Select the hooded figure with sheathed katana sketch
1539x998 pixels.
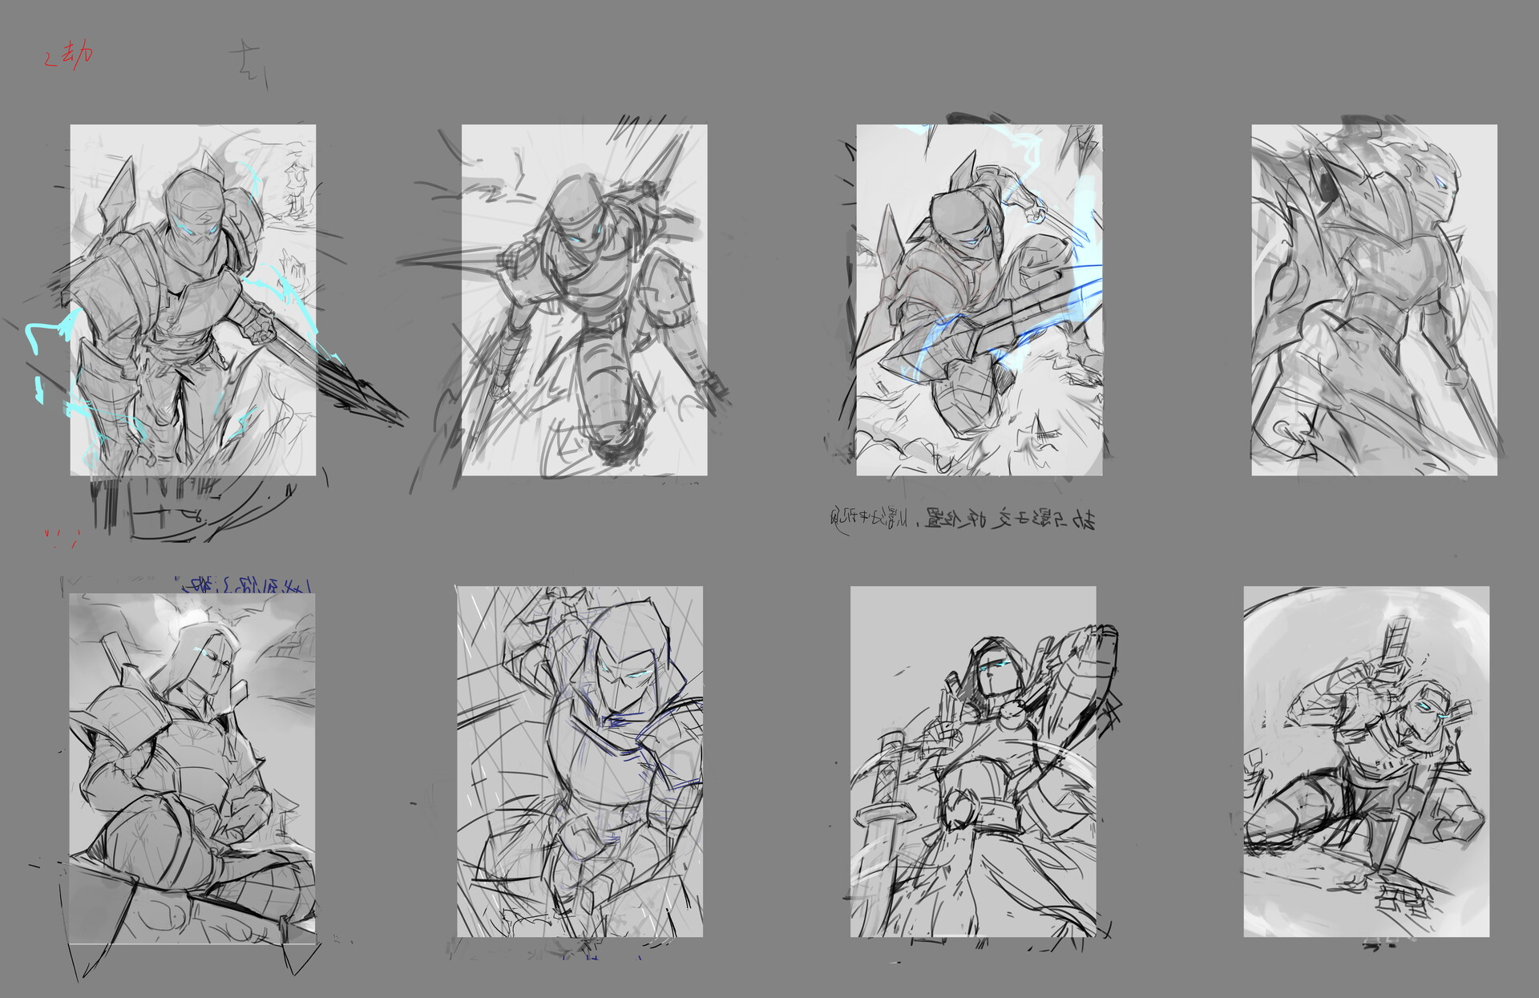[972, 761]
